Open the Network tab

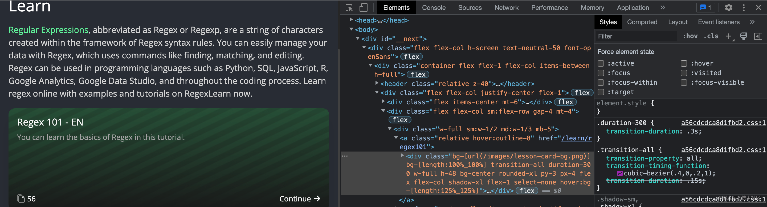tap(506, 8)
